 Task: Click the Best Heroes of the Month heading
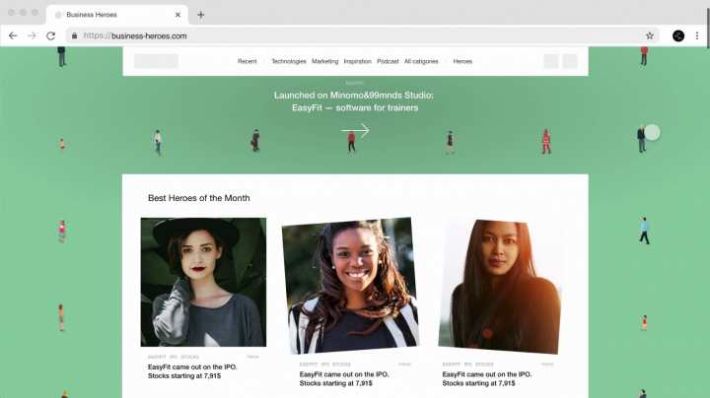point(199,198)
